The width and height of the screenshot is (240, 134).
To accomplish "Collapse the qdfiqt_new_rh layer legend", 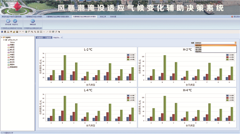I will [4, 40].
